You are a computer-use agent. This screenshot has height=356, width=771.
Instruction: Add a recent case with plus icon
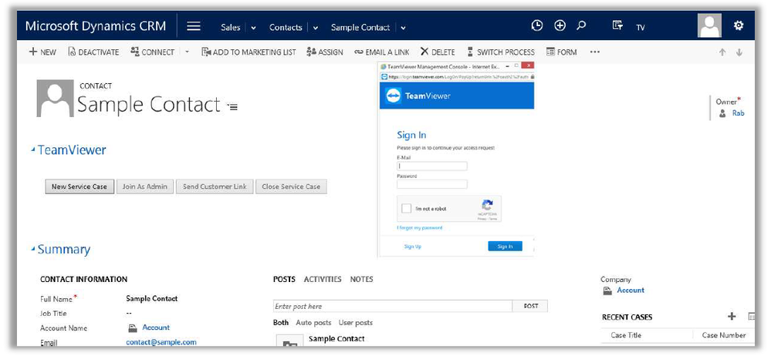pos(732,317)
